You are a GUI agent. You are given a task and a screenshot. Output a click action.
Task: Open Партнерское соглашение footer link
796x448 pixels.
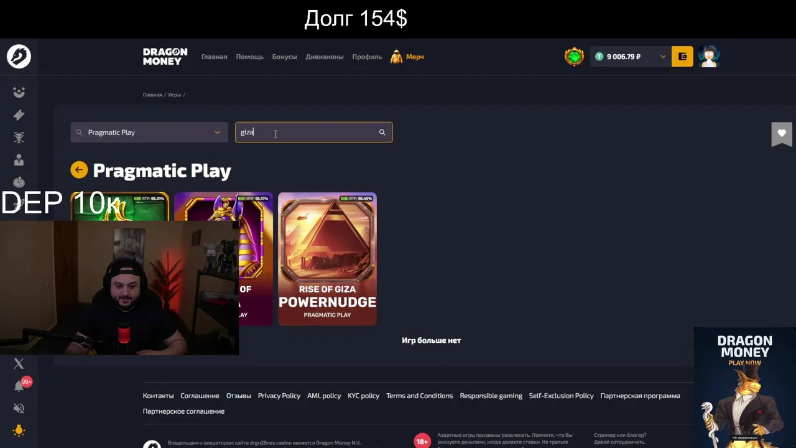click(x=183, y=411)
